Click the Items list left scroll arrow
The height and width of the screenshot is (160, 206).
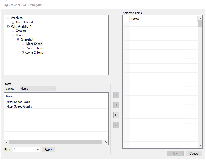[7, 142]
